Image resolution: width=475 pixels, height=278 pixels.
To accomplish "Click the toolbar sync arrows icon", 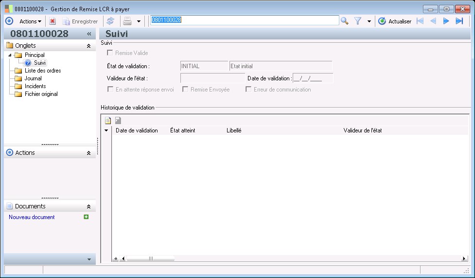I will click(x=110, y=21).
